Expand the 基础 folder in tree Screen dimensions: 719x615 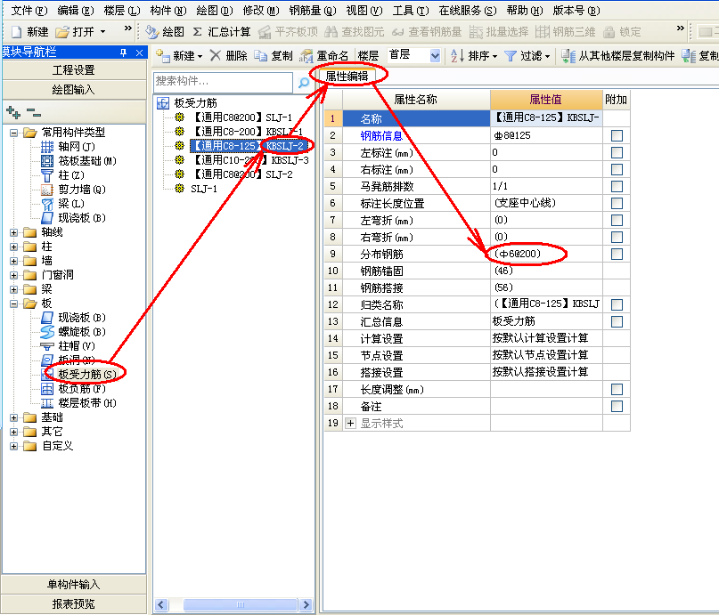click(14, 417)
